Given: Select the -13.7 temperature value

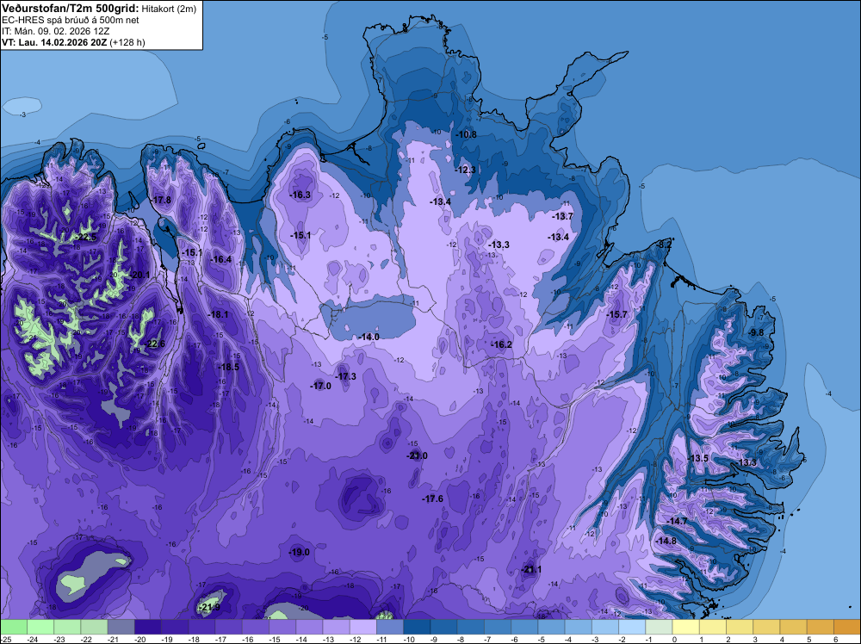Looking at the screenshot, I should click(563, 216).
